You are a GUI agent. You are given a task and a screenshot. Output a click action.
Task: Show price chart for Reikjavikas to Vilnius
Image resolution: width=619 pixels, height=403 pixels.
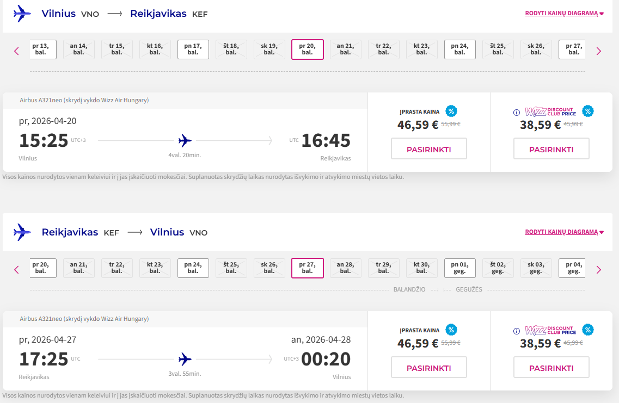pos(564,232)
